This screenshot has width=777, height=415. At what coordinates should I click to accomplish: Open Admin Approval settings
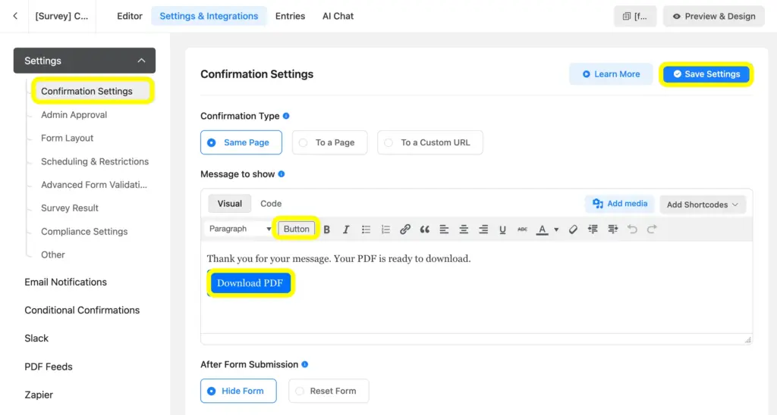tap(74, 115)
